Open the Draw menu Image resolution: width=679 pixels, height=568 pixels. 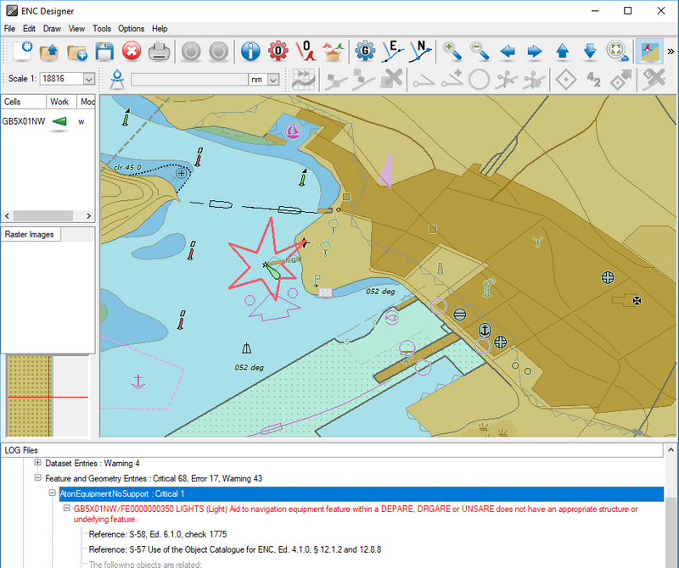[52, 29]
